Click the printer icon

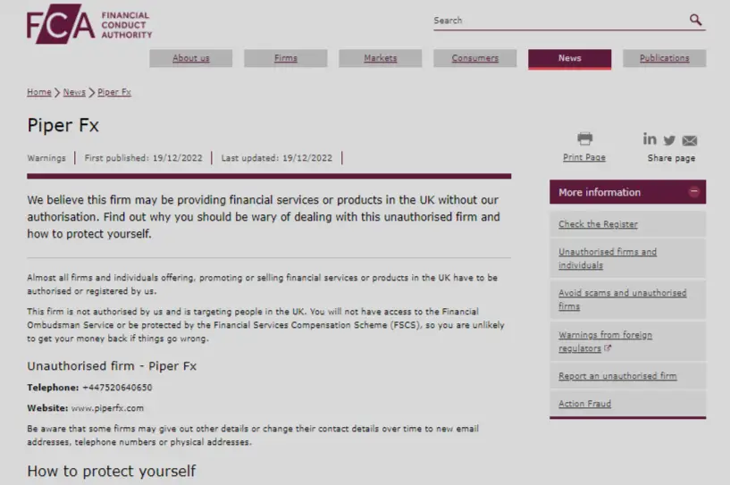tap(584, 138)
